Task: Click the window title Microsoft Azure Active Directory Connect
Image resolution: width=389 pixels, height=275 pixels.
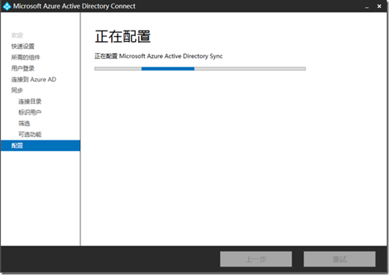Action: point(74,6)
